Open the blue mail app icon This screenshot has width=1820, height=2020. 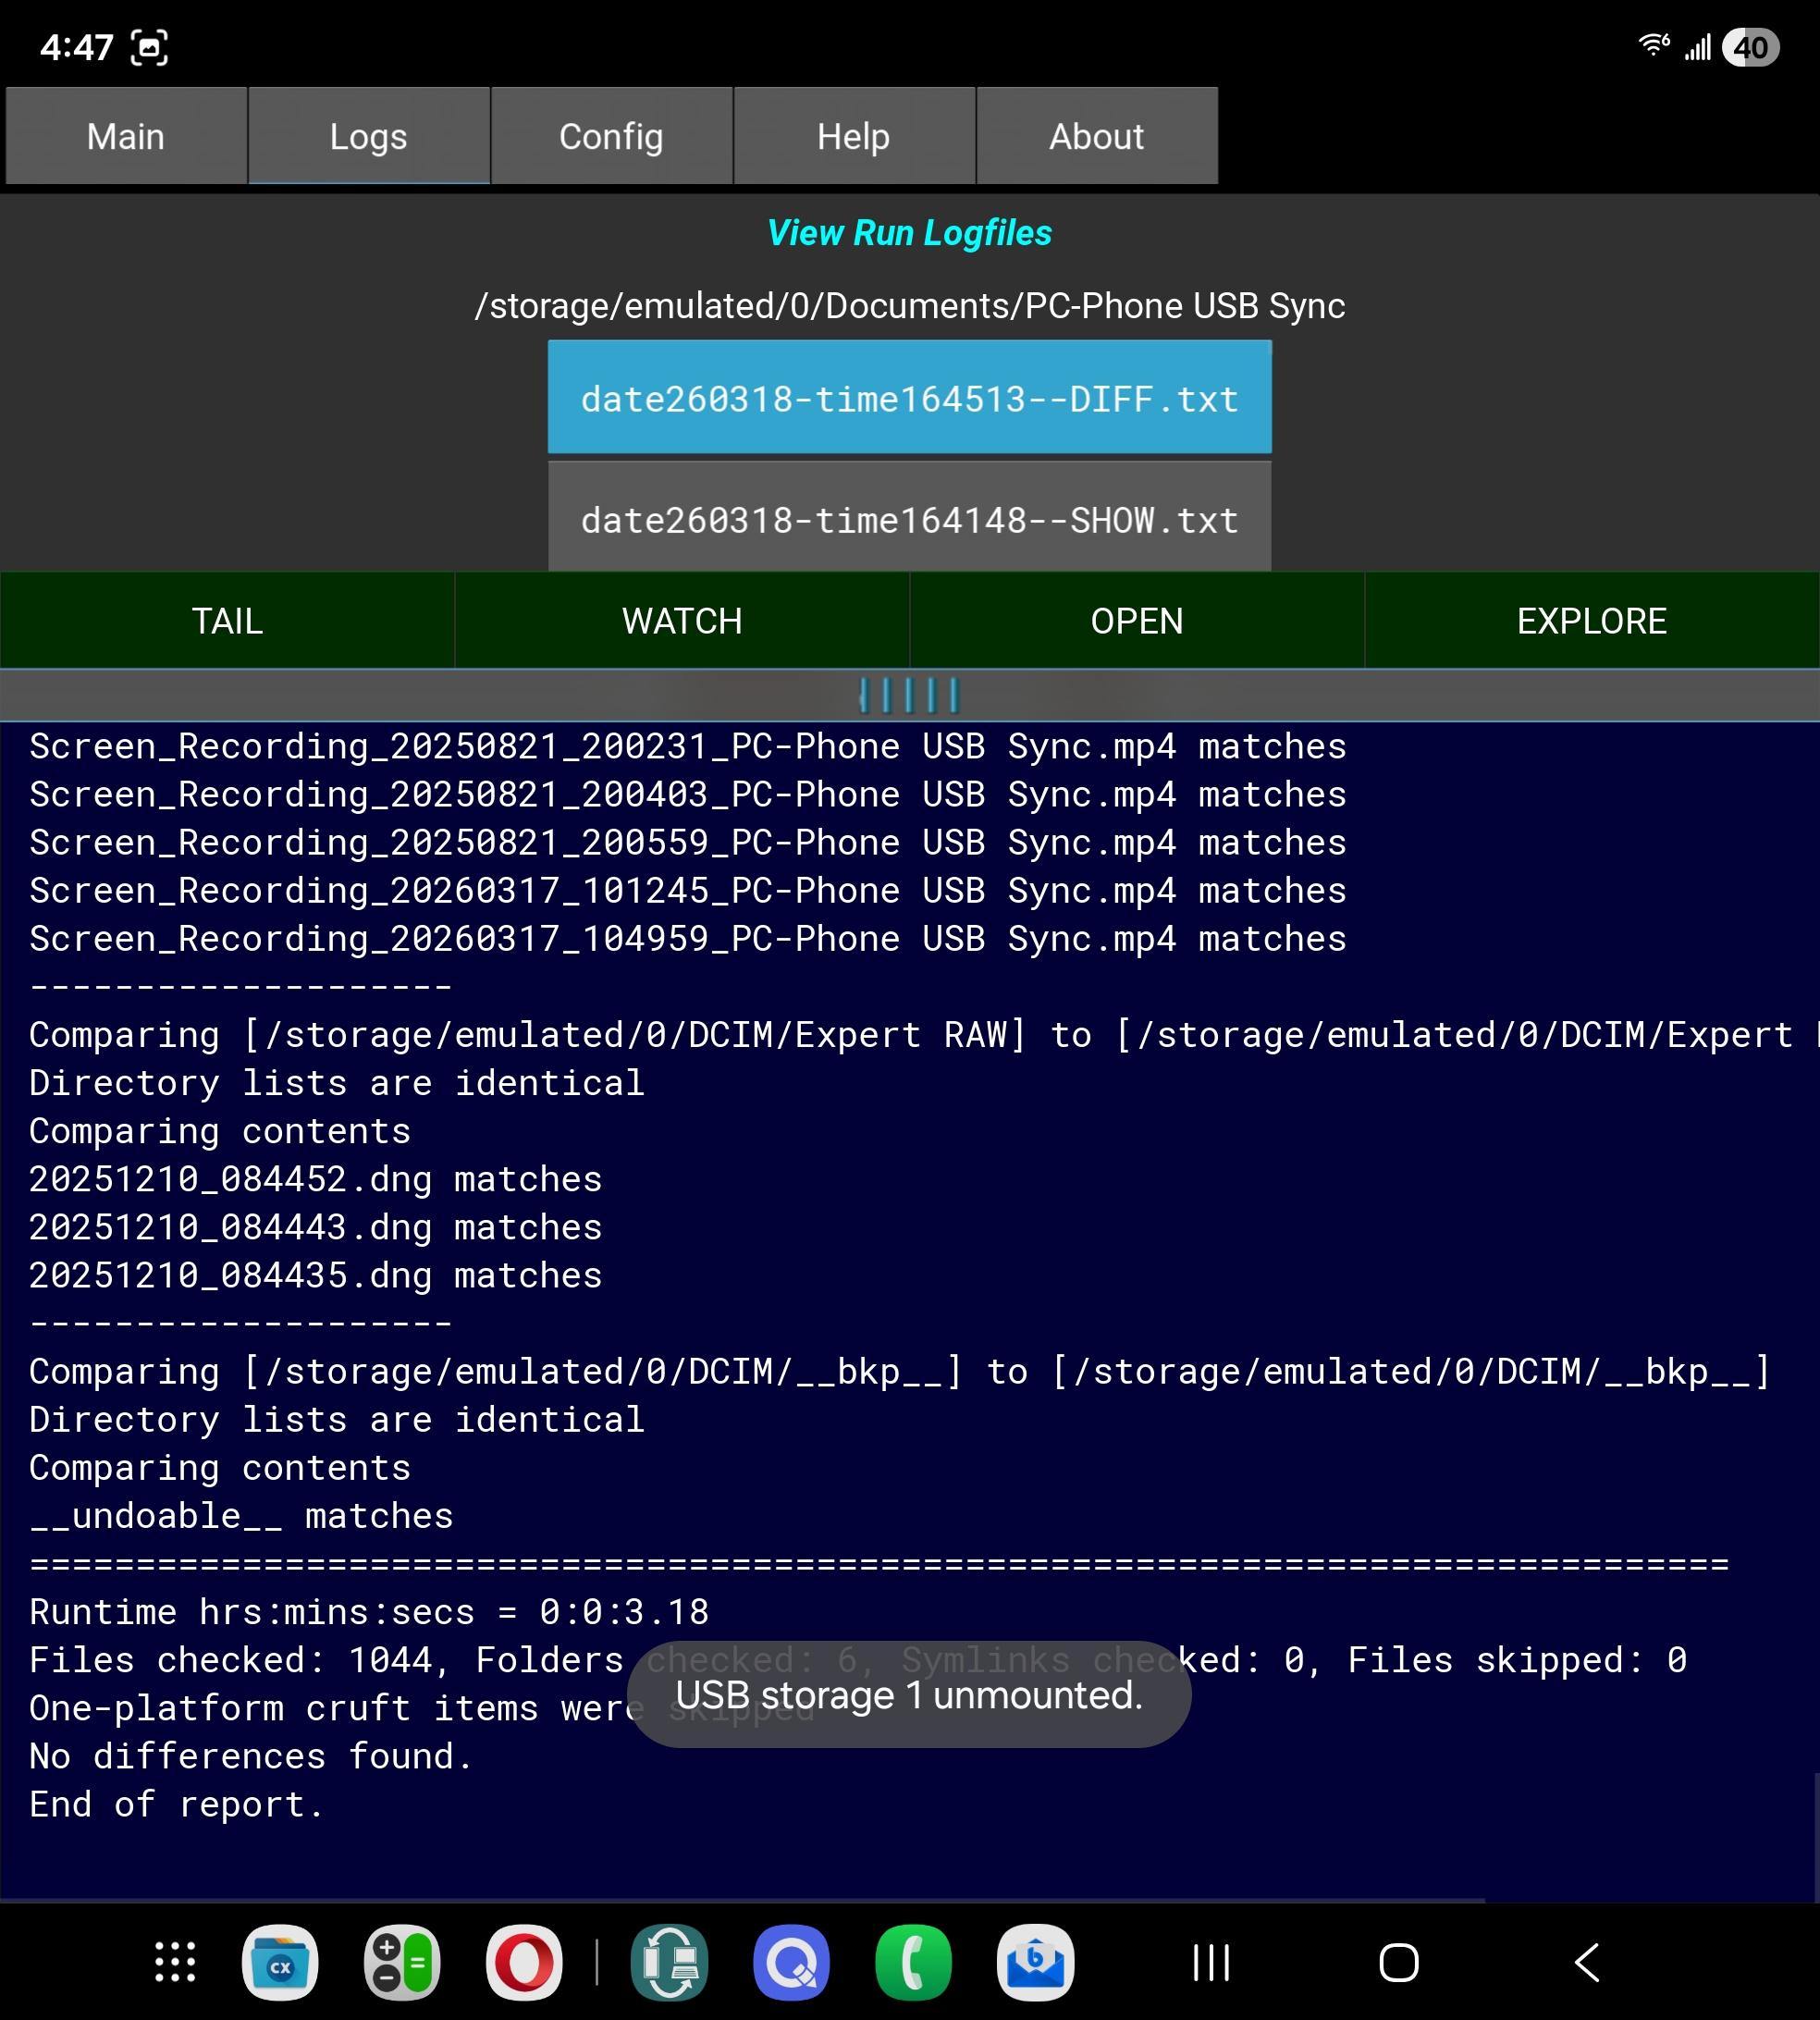(x=1035, y=1962)
